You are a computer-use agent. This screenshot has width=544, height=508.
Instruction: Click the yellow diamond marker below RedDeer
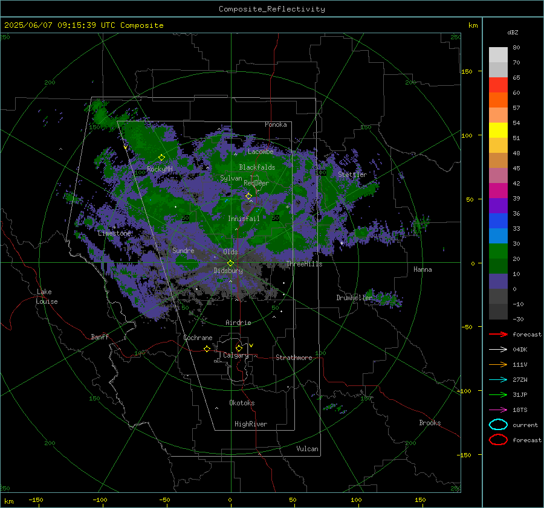tap(248, 196)
